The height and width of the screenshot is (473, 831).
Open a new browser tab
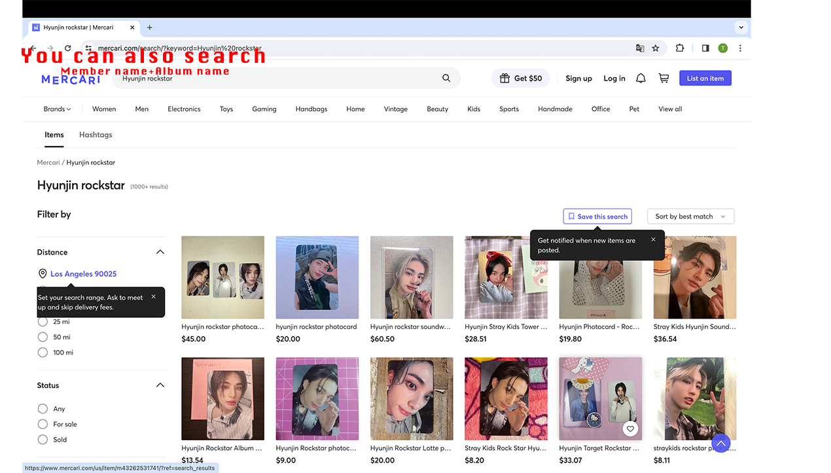coord(150,27)
